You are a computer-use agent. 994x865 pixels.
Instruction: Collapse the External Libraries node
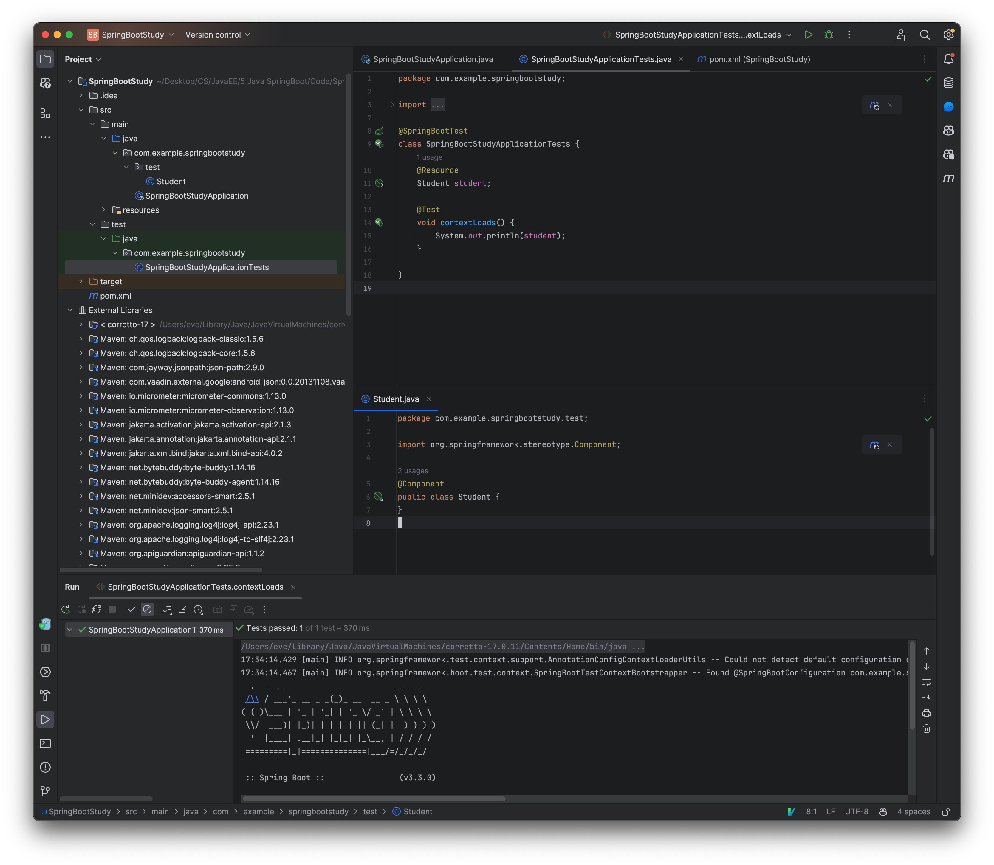click(70, 309)
